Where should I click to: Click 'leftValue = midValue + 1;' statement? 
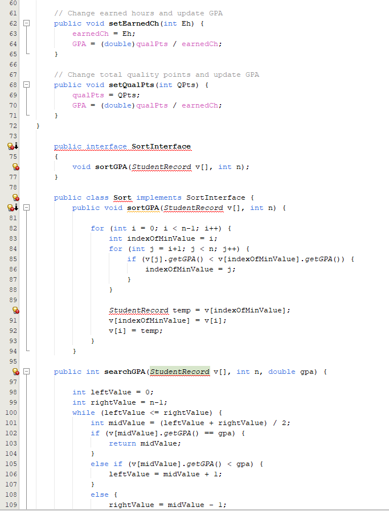[x=165, y=474]
